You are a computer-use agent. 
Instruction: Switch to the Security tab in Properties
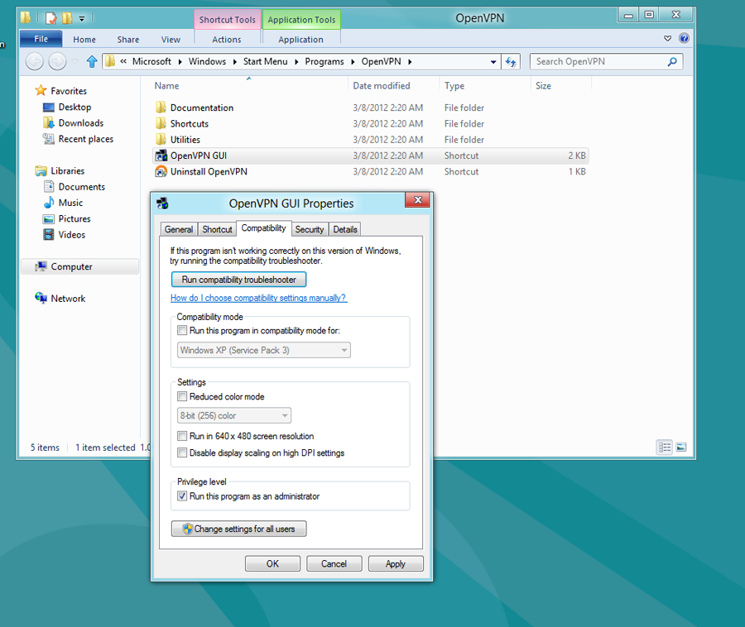pyautogui.click(x=310, y=229)
